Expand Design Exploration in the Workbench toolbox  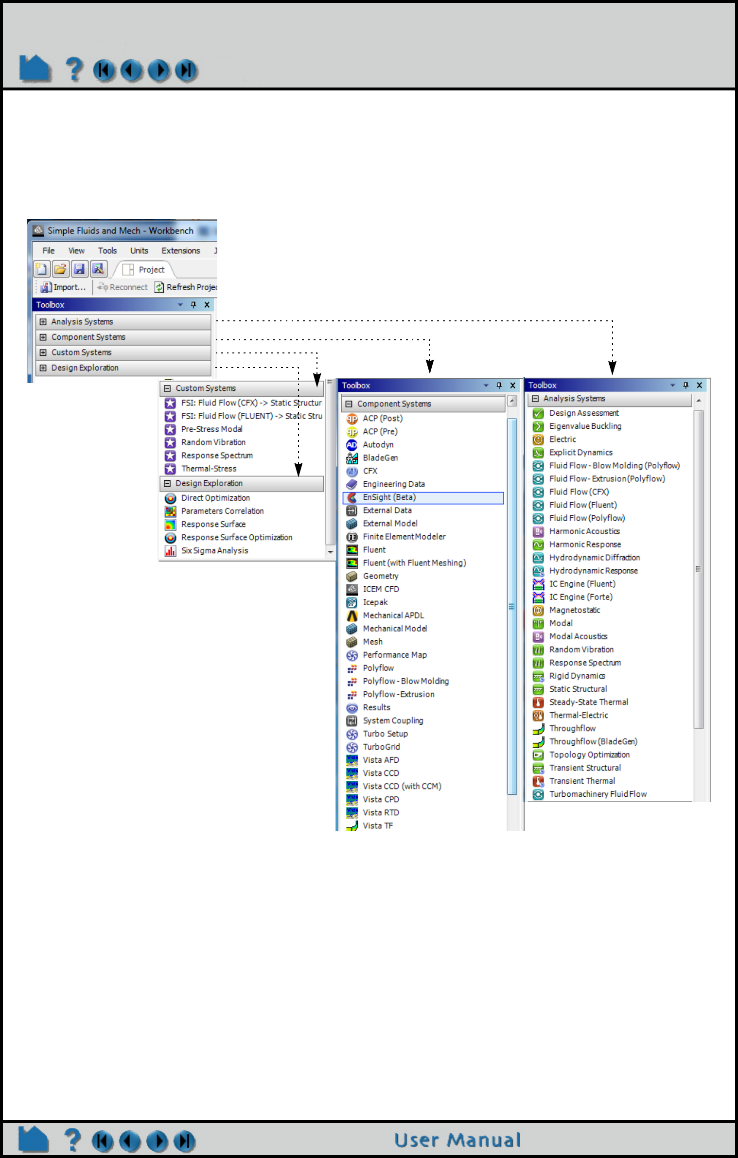pyautogui.click(x=43, y=368)
